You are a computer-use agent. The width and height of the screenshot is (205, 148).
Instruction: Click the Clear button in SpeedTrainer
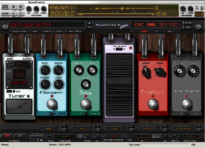click(5, 14)
